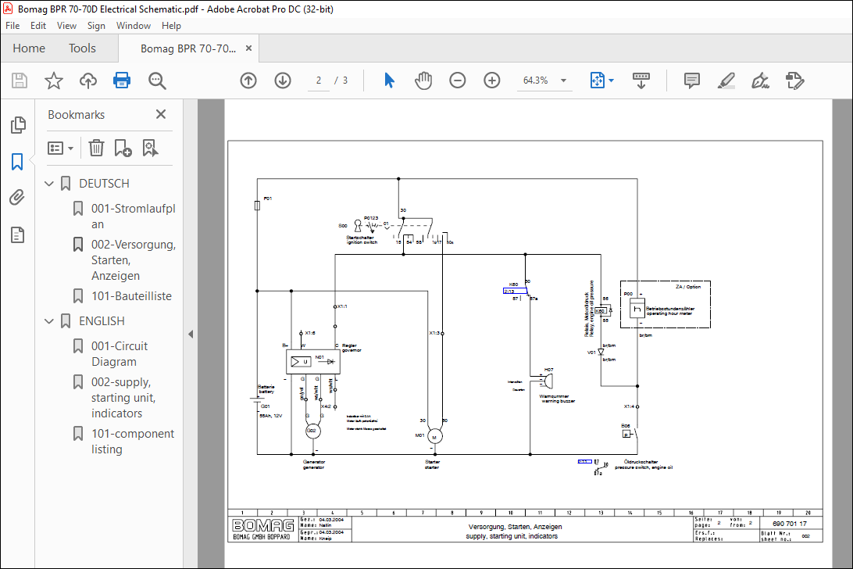Image resolution: width=853 pixels, height=569 pixels.
Task: Click the page number input field
Action: click(x=319, y=81)
